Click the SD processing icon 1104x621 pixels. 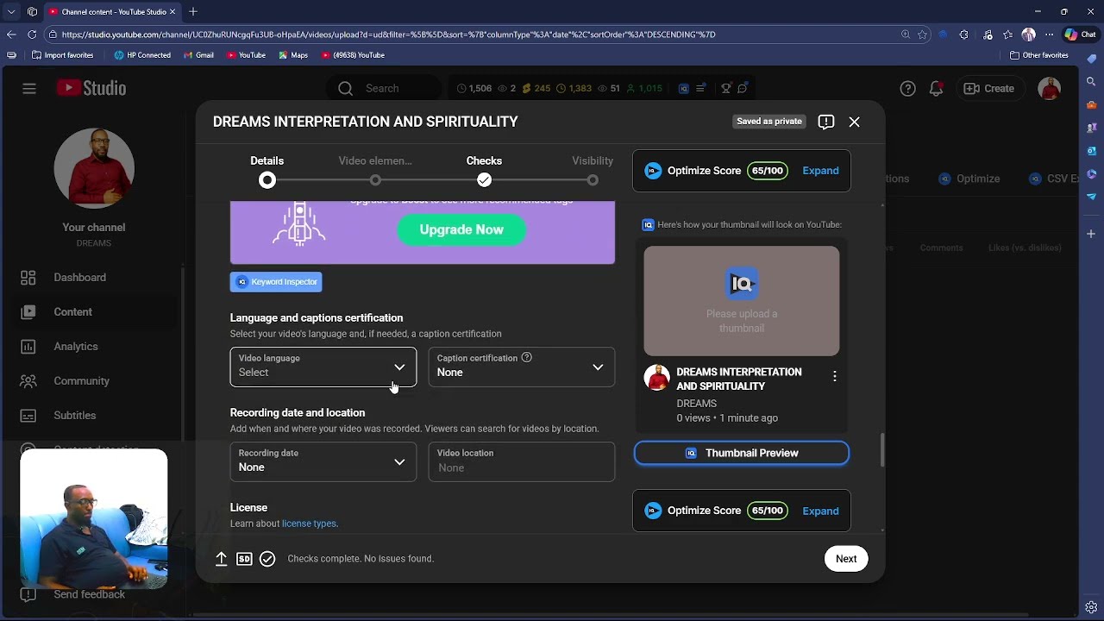244,559
